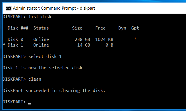Click the 'Disk 1' row entry
186x111 pixels.
pos(15,45)
